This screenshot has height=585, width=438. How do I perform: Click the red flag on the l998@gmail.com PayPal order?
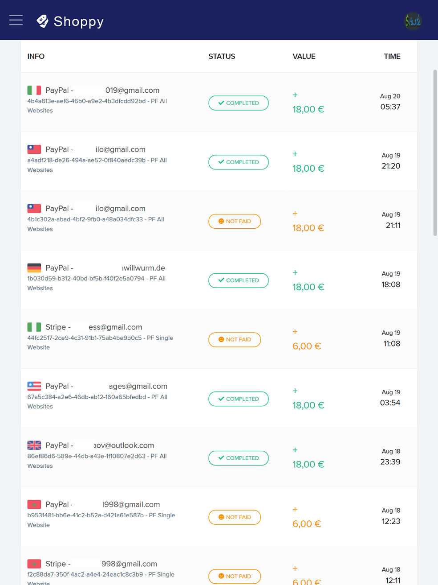(34, 505)
